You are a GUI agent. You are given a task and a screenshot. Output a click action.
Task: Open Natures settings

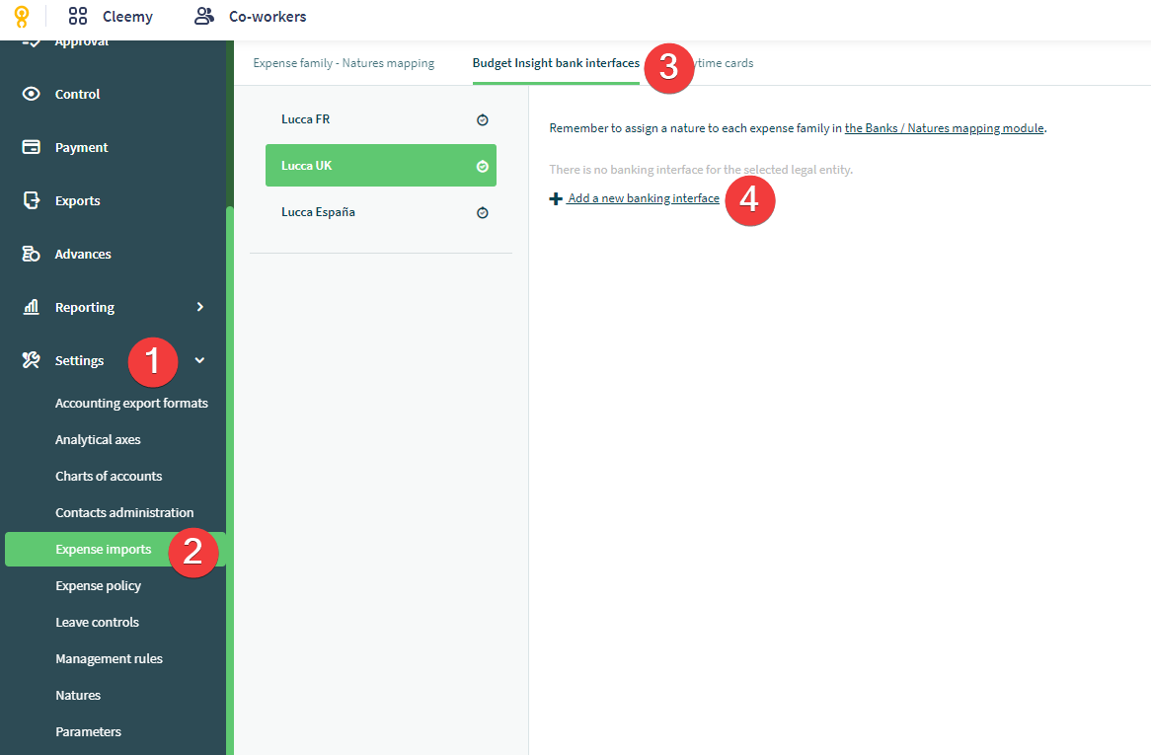click(x=78, y=695)
